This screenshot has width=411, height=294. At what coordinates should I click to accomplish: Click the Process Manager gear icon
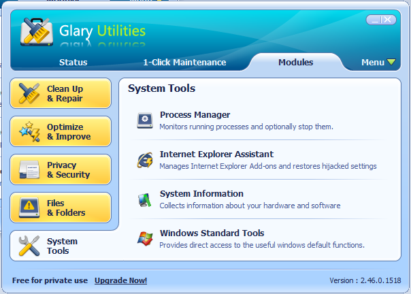[145, 120]
